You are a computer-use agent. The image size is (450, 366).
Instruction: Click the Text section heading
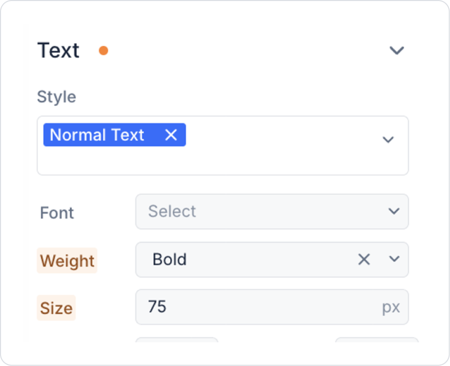[x=58, y=50]
